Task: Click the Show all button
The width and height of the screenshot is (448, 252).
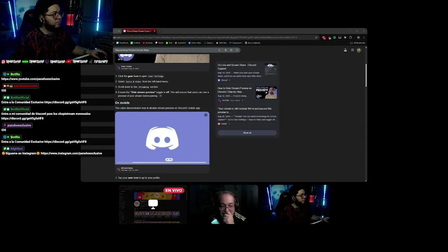Action: (x=247, y=133)
